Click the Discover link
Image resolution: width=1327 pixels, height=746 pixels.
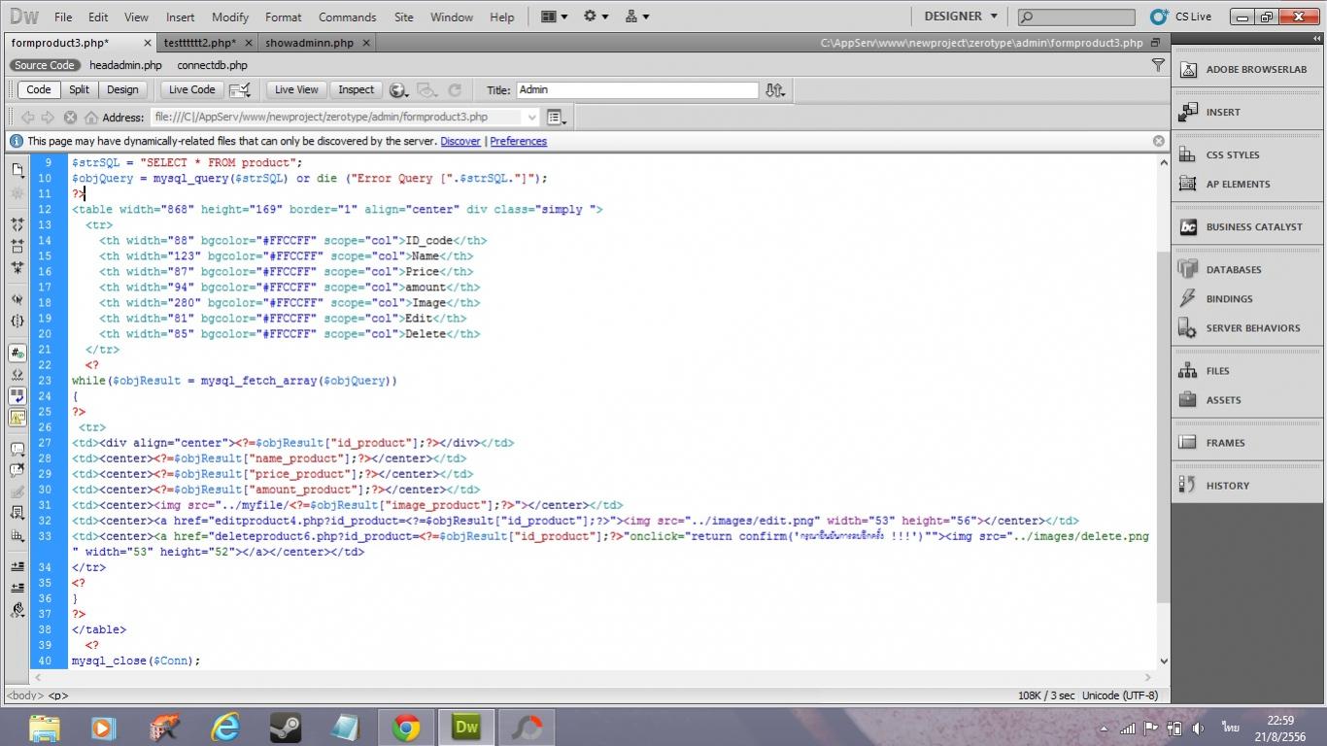pyautogui.click(x=460, y=141)
